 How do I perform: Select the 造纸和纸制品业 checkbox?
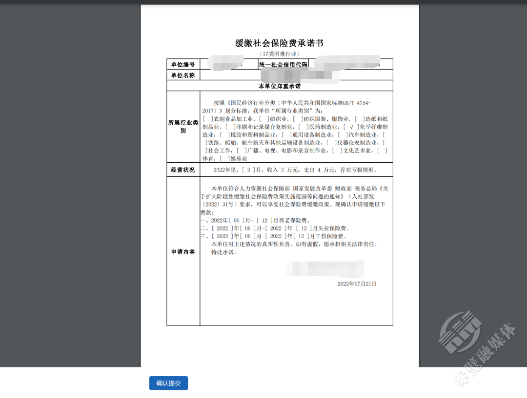point(359,119)
